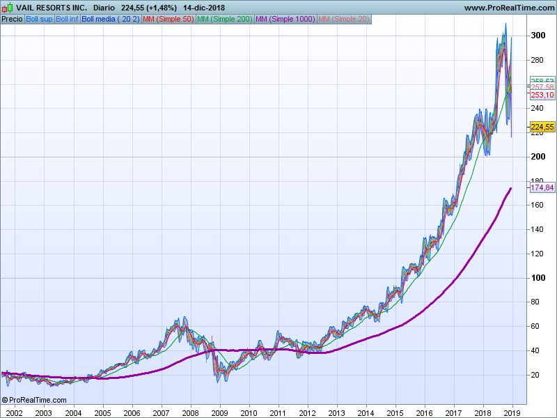Click the 2008 year on time axis

[x=190, y=413]
